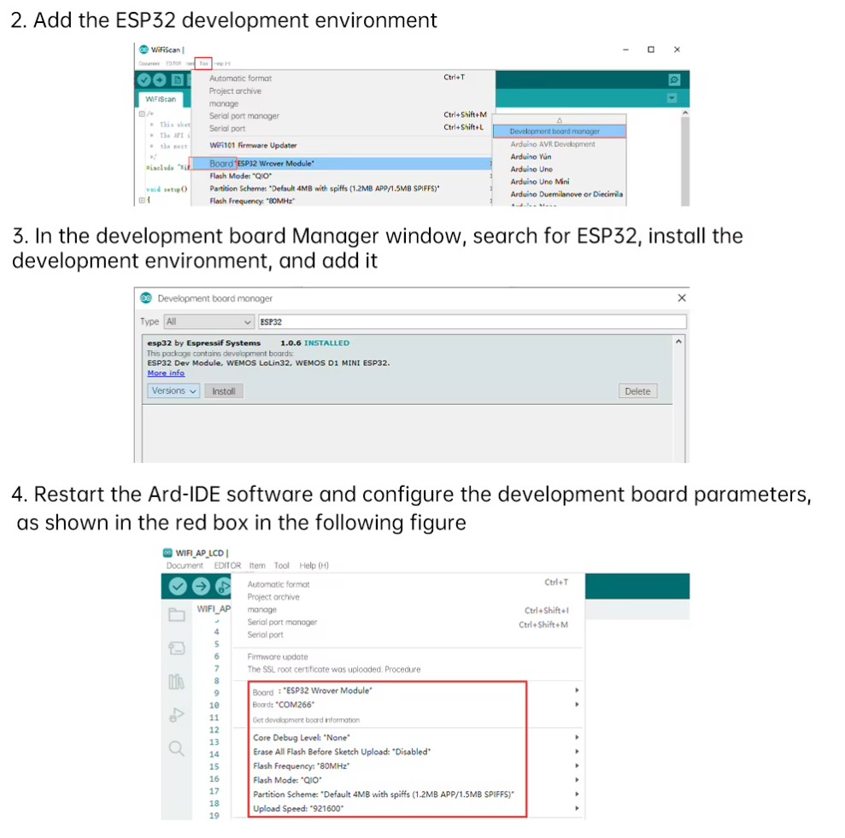Select Flash Frequency "80MHz" in WIFI_AP_LCD menu
This screenshot has width=845, height=838.
click(x=302, y=765)
